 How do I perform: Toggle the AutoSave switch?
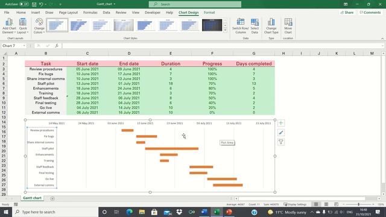tap(24, 4)
